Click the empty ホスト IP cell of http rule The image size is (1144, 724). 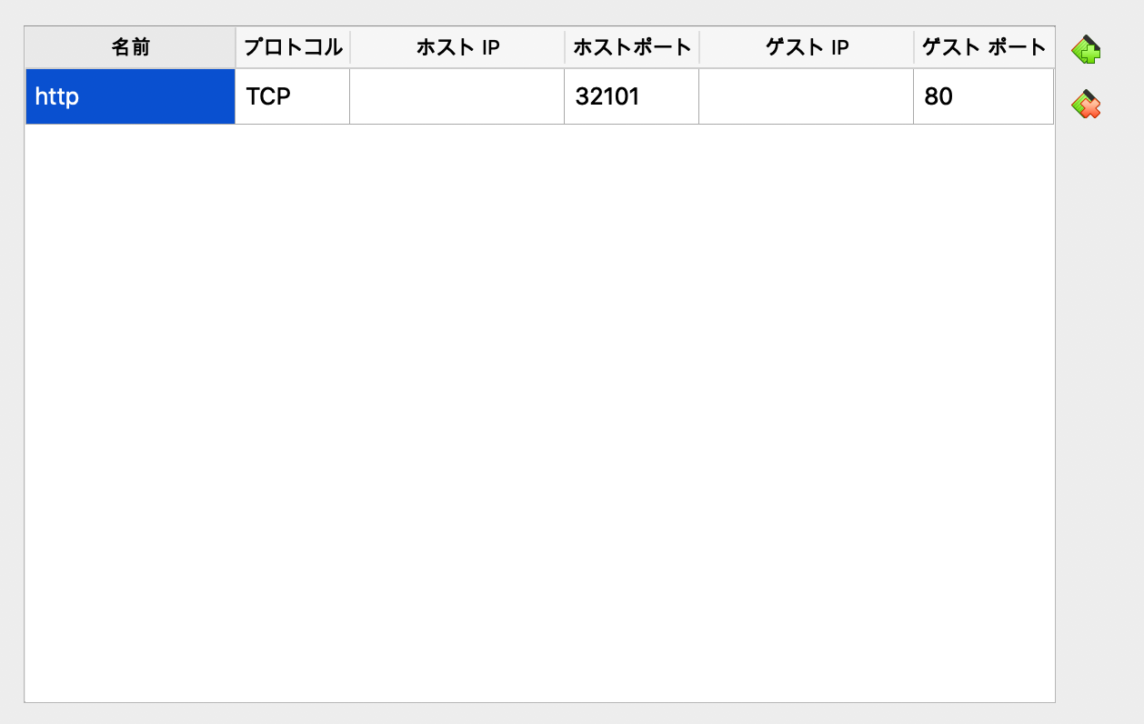pyautogui.click(x=457, y=96)
